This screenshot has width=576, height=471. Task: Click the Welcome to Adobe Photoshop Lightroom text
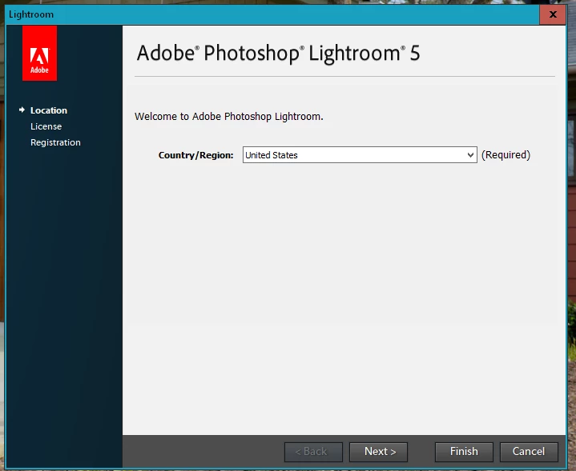pyautogui.click(x=229, y=117)
